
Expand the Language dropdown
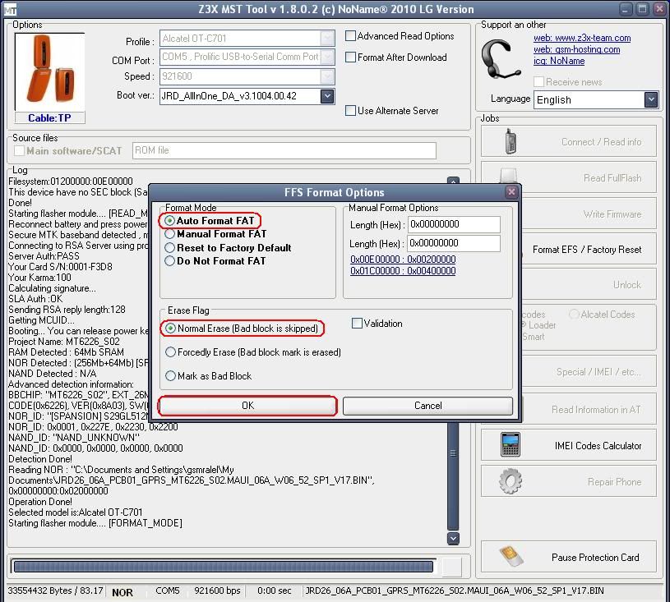point(651,99)
